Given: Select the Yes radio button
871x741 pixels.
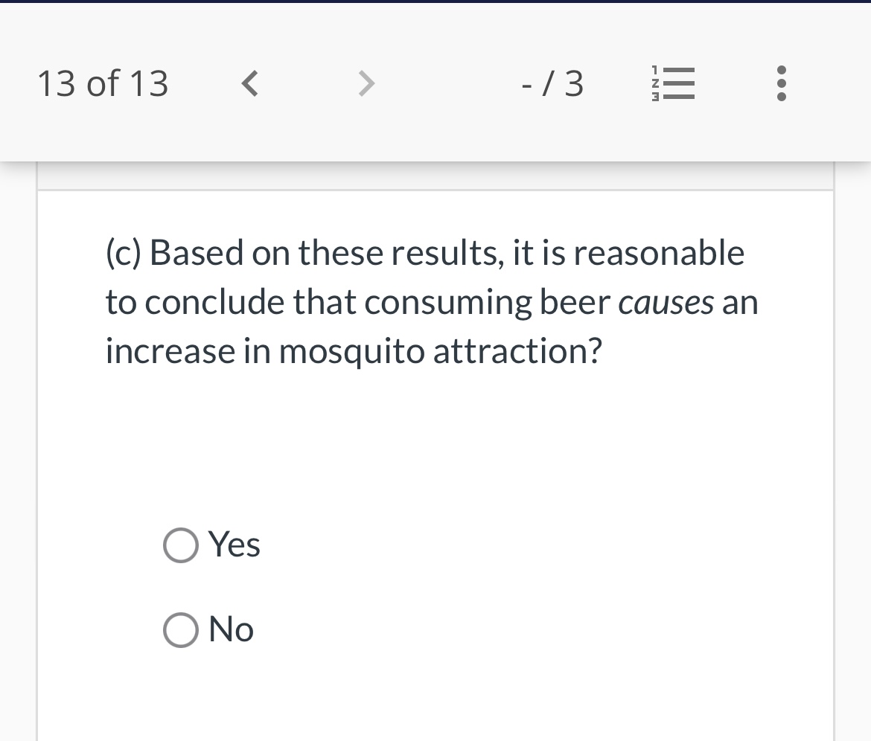Looking at the screenshot, I should point(180,545).
